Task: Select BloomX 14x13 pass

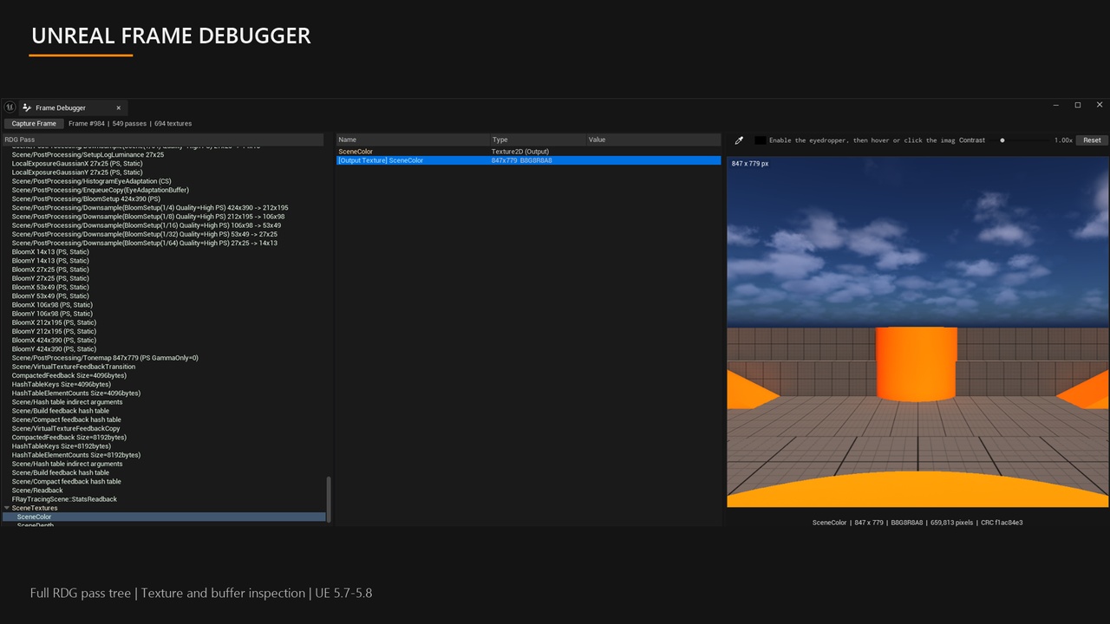Action: pos(50,251)
